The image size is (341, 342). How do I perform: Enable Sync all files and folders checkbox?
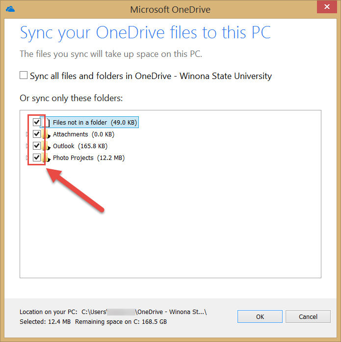tap(24, 76)
